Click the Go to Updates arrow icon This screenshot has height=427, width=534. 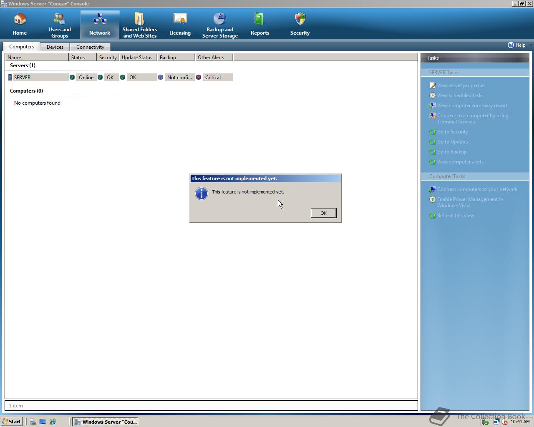click(x=433, y=142)
